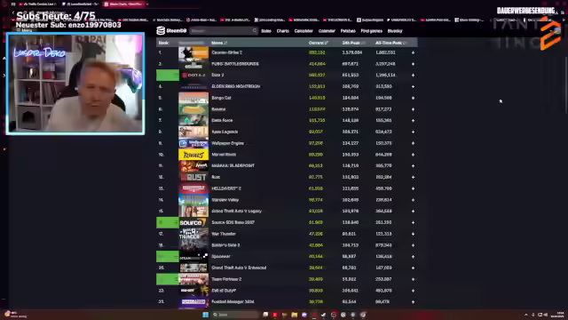Select the active Steam Charts browser tab
568x320 pixels.
pyautogui.click(x=124, y=4)
